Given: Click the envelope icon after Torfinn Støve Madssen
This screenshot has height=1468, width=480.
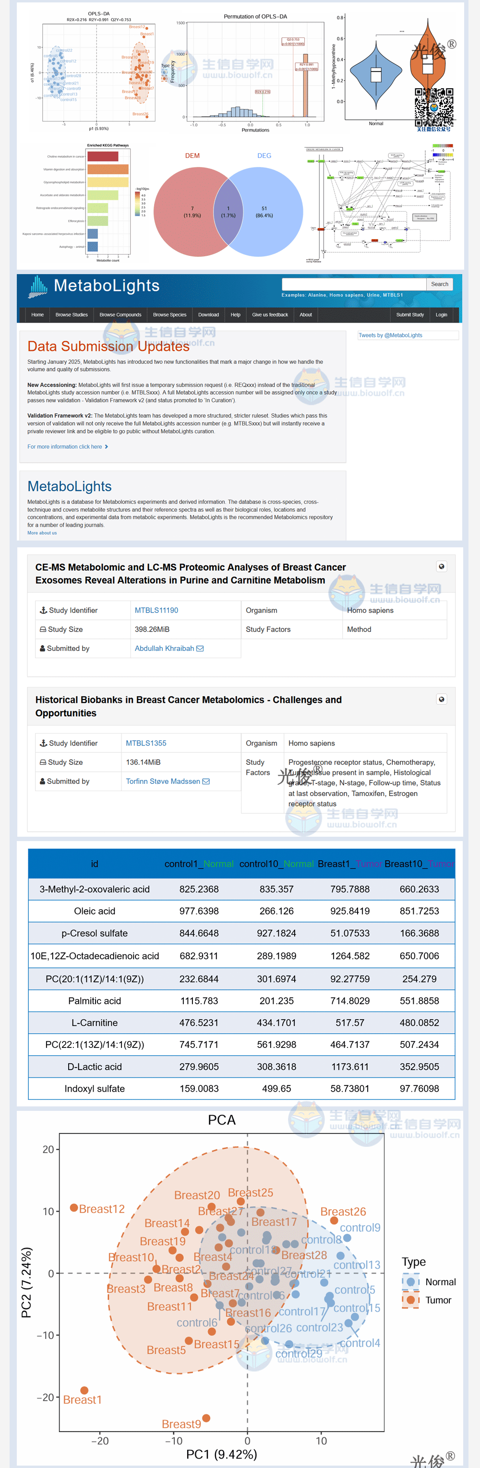Looking at the screenshot, I should click(206, 782).
